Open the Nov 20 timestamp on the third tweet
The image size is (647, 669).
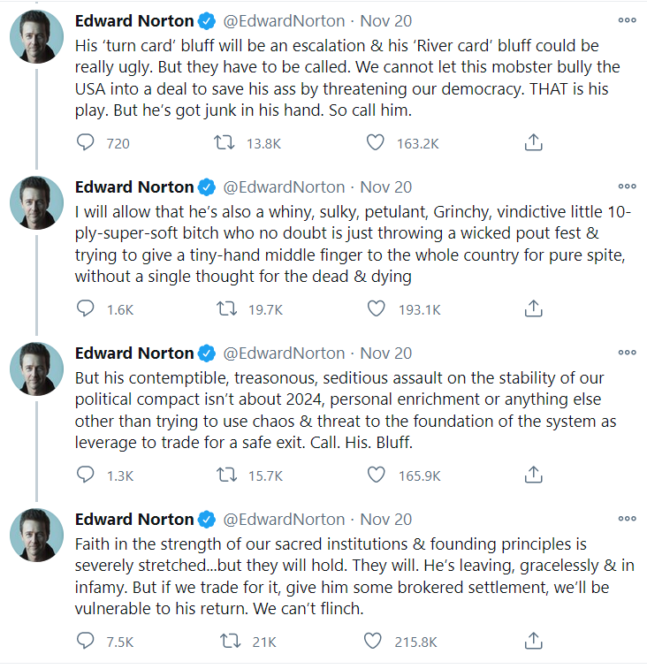click(386, 353)
